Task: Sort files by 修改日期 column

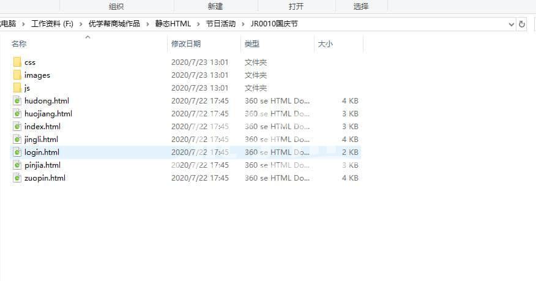Action: pos(186,44)
